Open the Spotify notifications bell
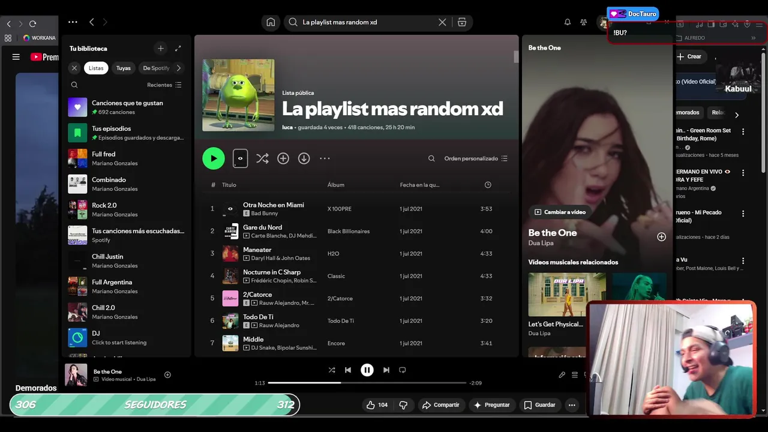This screenshot has height=432, width=768. point(567,22)
